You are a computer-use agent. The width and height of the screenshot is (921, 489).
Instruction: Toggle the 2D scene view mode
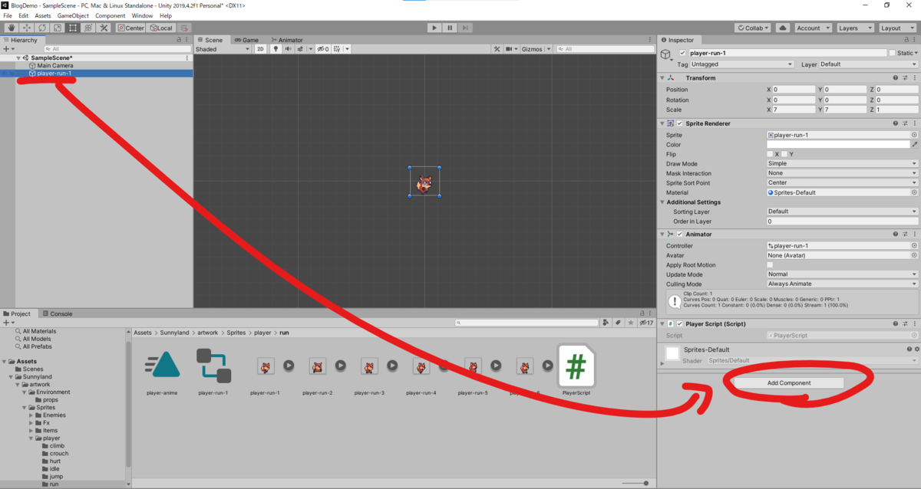pos(261,49)
